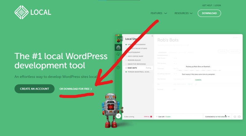The height and width of the screenshot is (136, 246).
Task: Click the packing progress bar
Action: (198, 70)
